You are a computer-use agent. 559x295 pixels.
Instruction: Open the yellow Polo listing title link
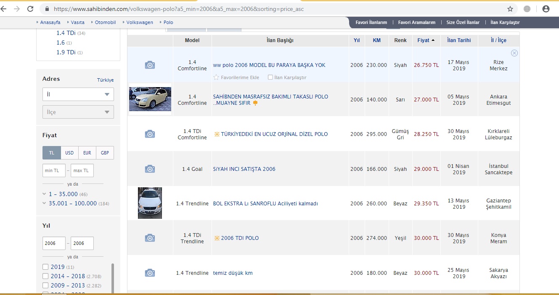270,96
